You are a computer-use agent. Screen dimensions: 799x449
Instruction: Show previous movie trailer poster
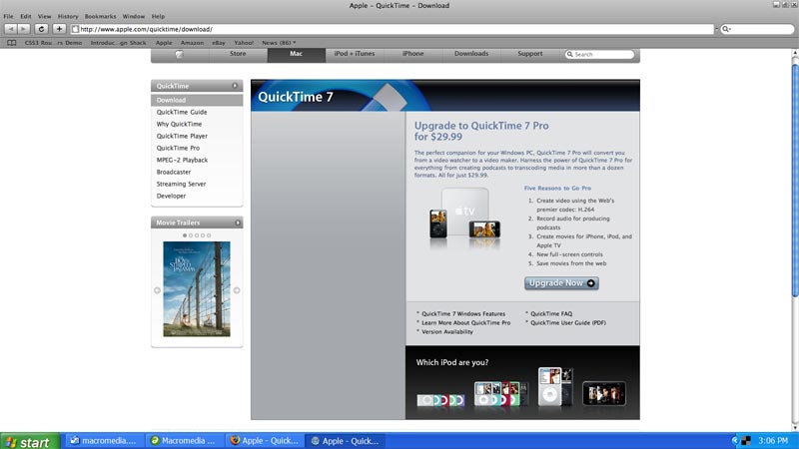(x=157, y=290)
